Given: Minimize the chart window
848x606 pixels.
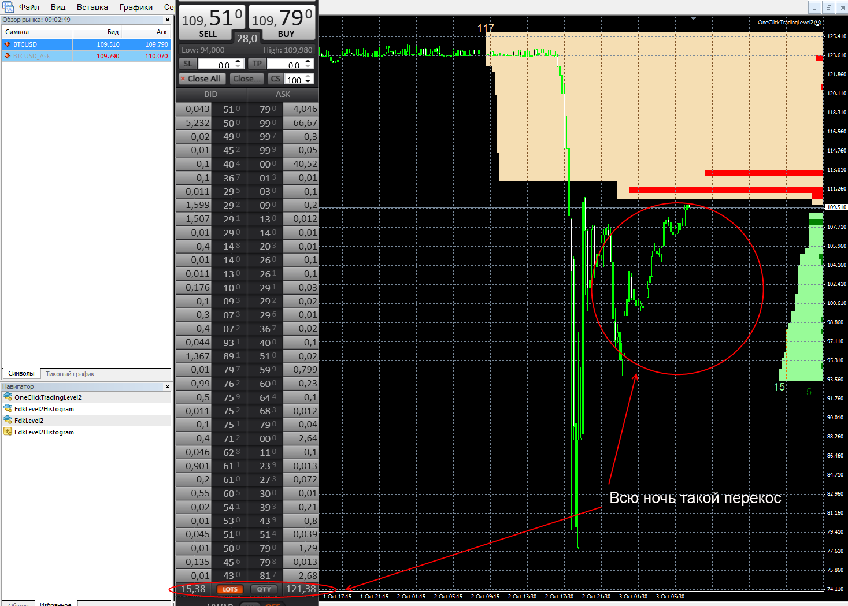Looking at the screenshot, I should click(814, 8).
